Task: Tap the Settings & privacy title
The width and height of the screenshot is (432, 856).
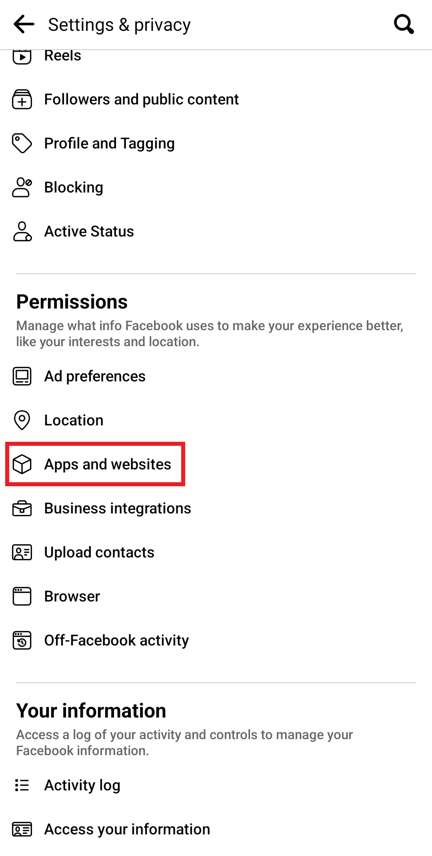Action: [119, 25]
